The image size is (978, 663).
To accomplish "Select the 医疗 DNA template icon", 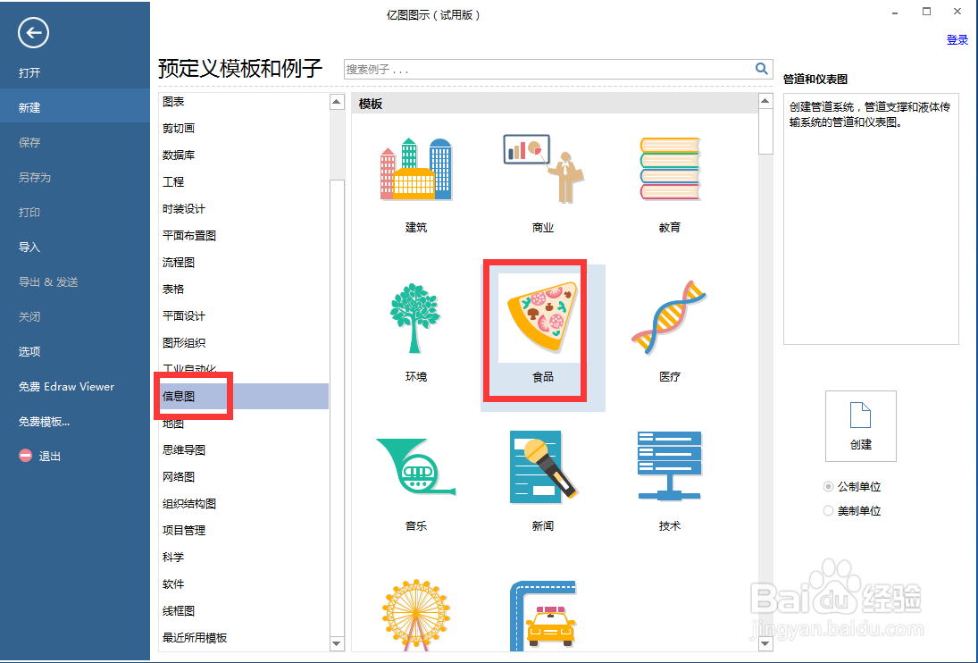I will click(x=669, y=317).
